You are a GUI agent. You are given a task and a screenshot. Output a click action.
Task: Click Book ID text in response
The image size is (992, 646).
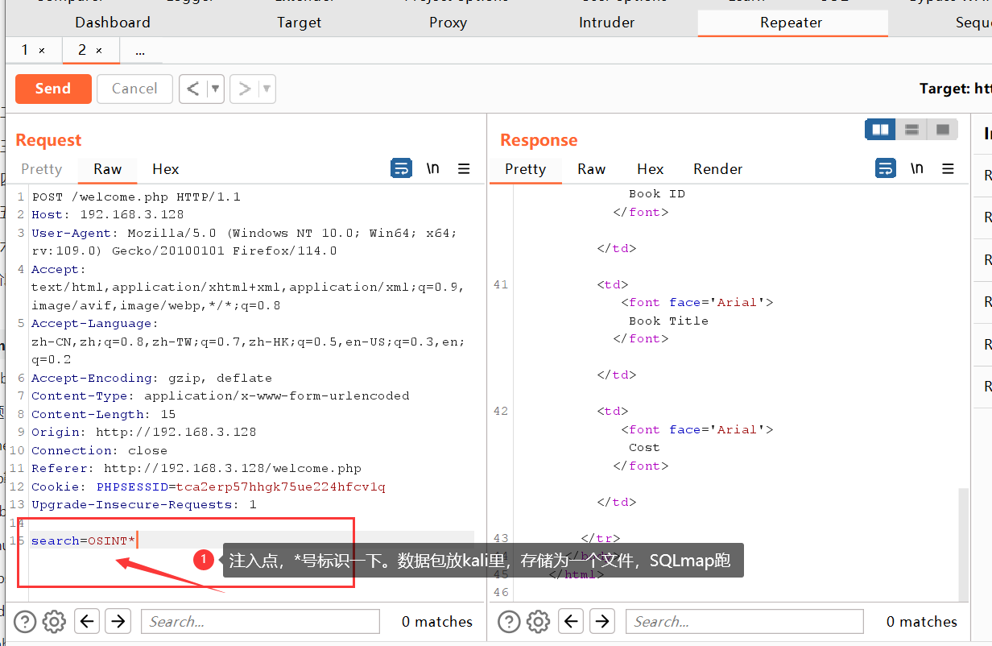(x=657, y=193)
